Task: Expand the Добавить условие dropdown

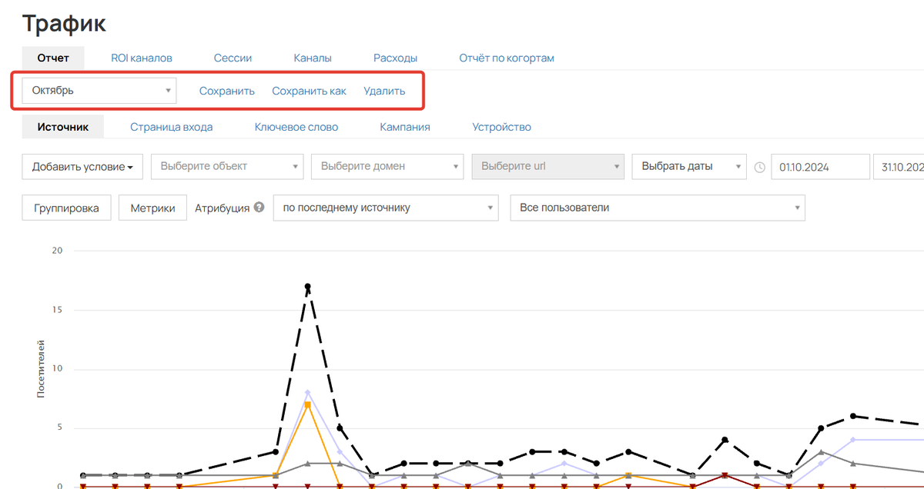Action: (x=82, y=167)
